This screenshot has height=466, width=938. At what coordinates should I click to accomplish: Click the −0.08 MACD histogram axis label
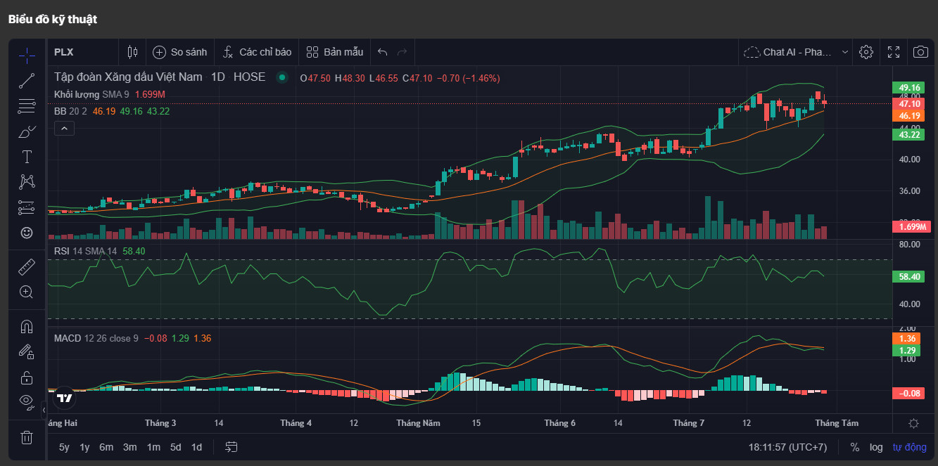coord(910,394)
